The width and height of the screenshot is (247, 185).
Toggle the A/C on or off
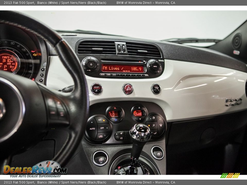[100, 119]
